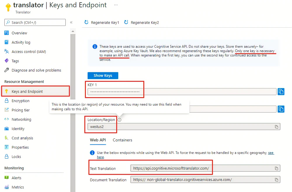
Task: Click the Networking icon
Action: pos(6,119)
